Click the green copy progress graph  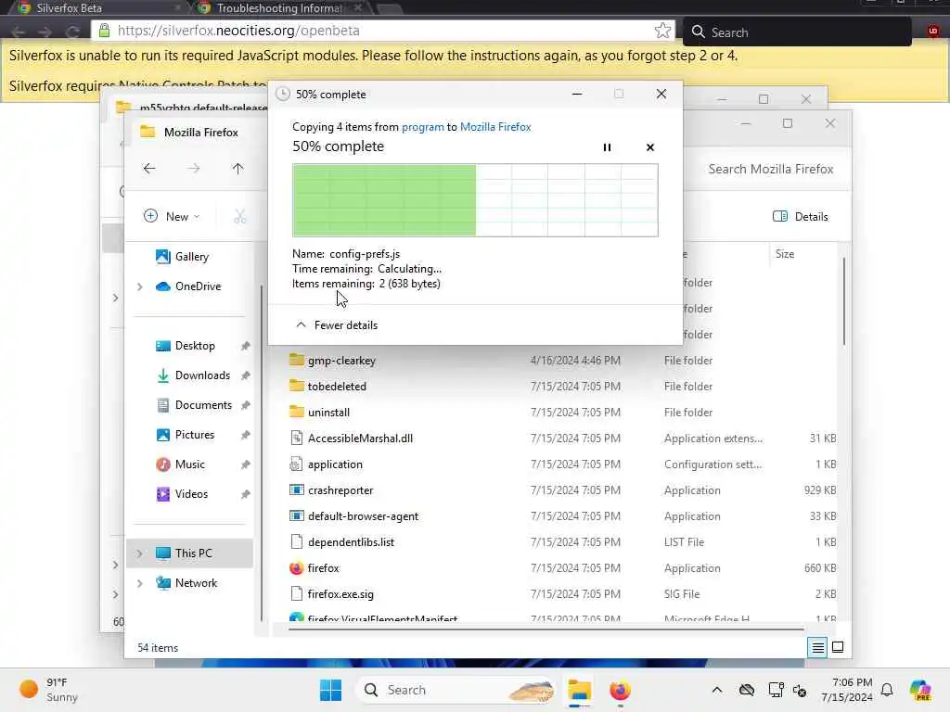click(x=475, y=200)
